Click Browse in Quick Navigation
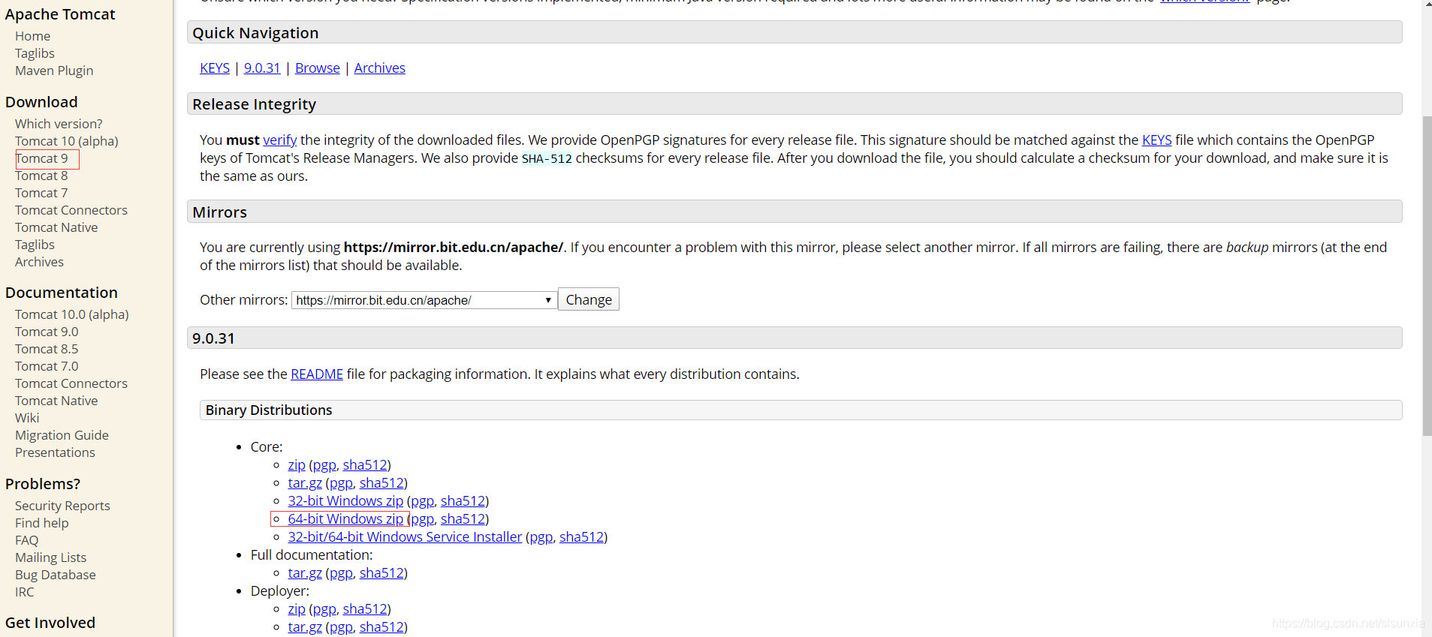Viewport: 1432px width, 637px height. [318, 68]
